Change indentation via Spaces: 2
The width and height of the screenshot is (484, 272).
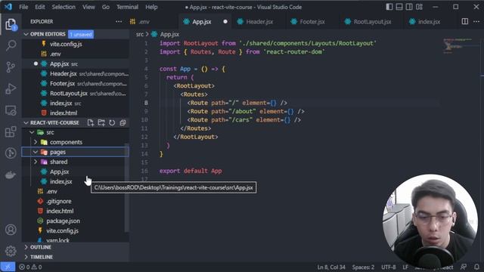pyautogui.click(x=363, y=267)
